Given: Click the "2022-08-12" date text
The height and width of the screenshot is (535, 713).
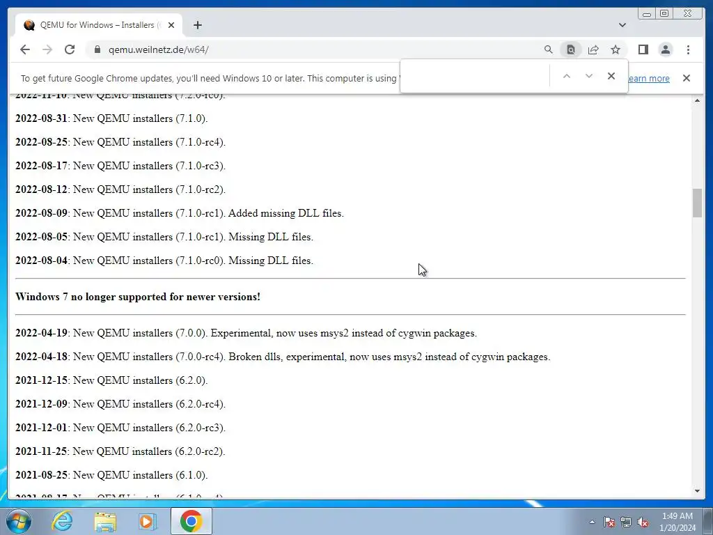Looking at the screenshot, I should 41,189.
